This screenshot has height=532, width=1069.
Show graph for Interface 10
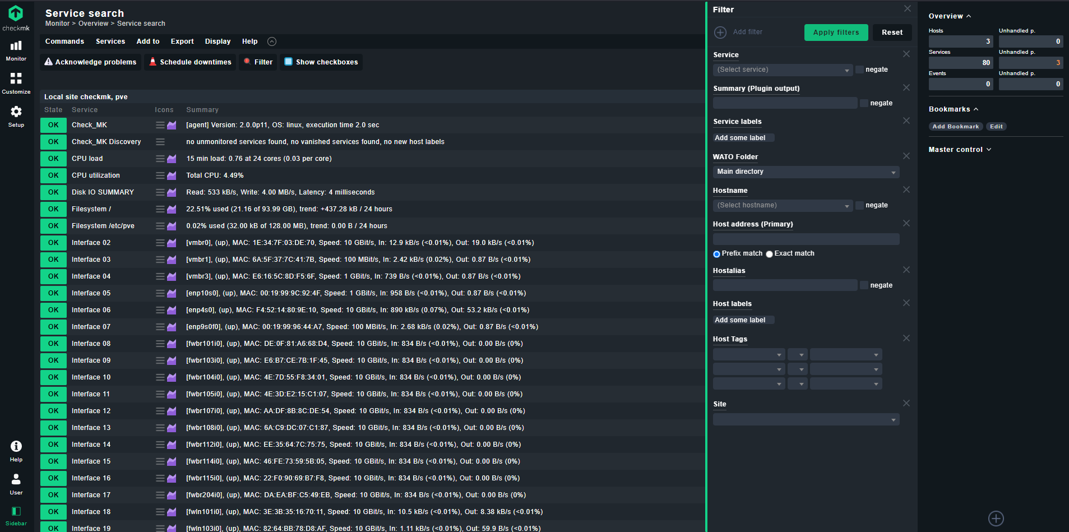tap(172, 377)
